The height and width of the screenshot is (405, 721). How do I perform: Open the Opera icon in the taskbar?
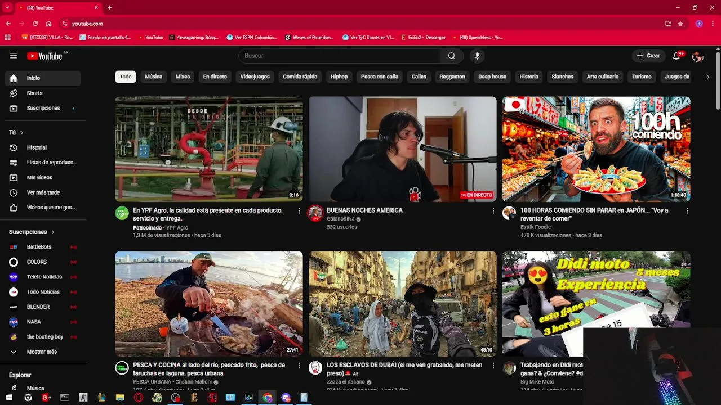point(139,398)
